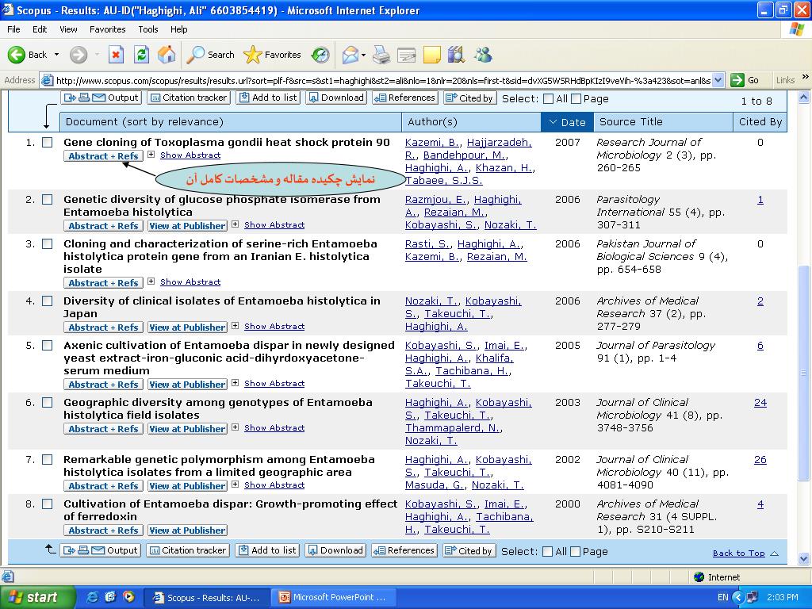
Task: Open cited-by count 24 link
Action: [760, 402]
